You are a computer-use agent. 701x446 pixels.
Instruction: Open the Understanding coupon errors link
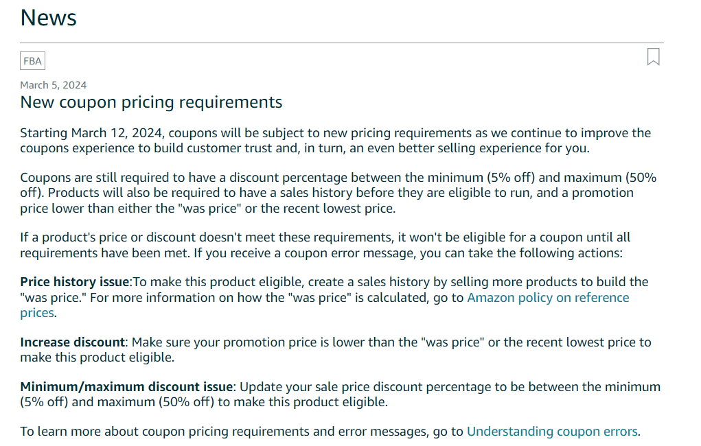click(552, 432)
